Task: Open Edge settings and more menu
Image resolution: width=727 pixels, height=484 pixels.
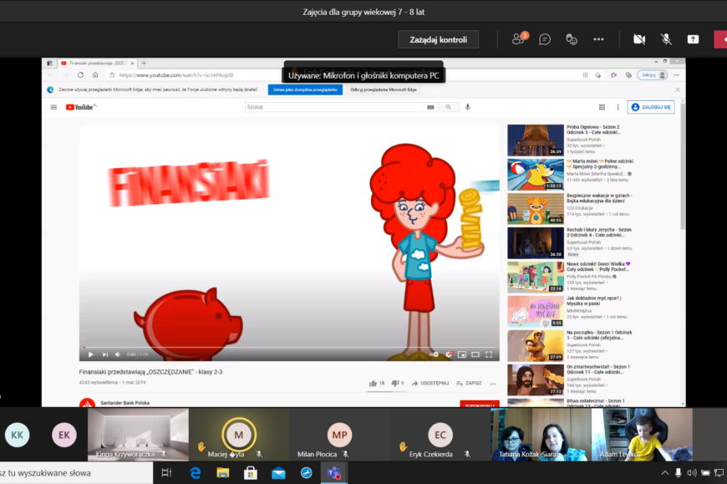Action: [677, 75]
